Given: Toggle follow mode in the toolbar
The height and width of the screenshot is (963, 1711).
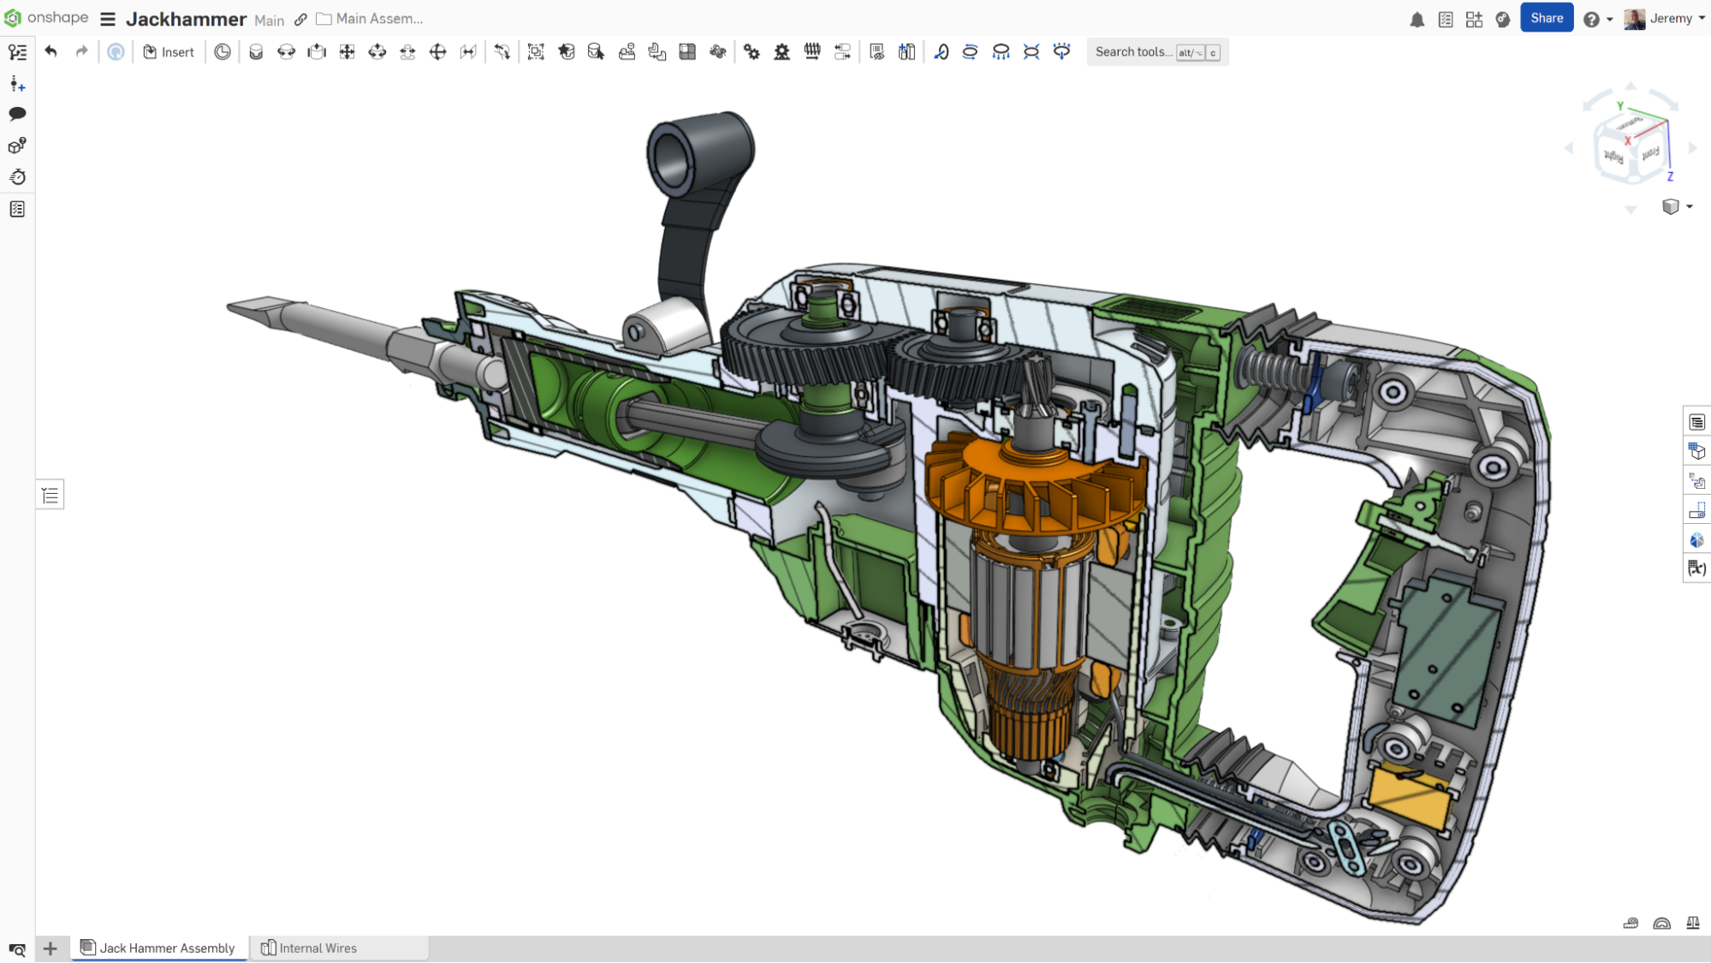Looking at the screenshot, I should [116, 51].
